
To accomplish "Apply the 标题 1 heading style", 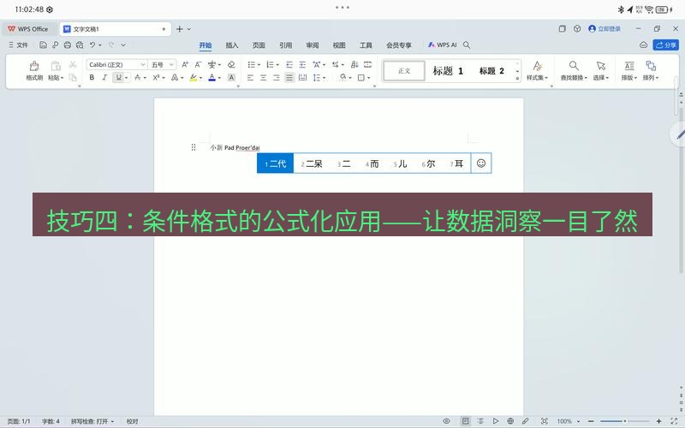I will pos(448,71).
